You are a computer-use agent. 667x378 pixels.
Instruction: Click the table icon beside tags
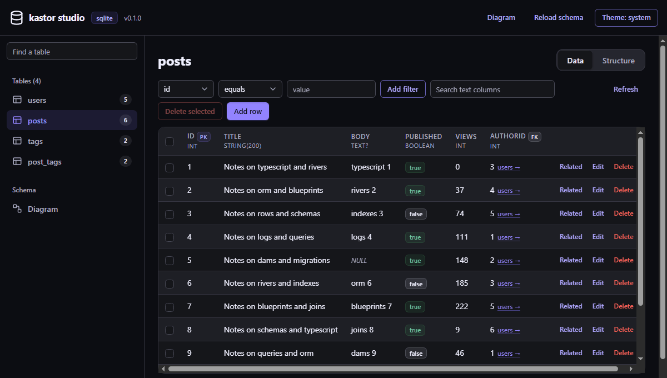17,141
